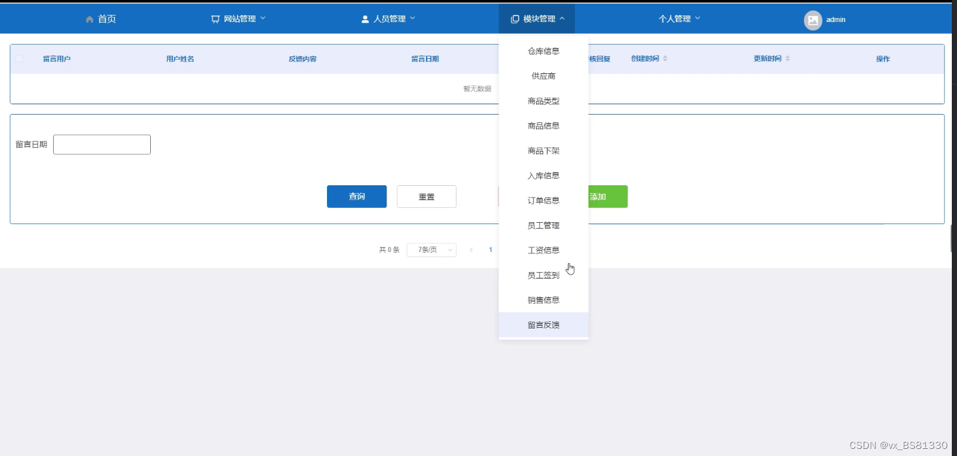This screenshot has height=456, width=957.
Task: Select 员工签到 from the menu
Action: [543, 275]
